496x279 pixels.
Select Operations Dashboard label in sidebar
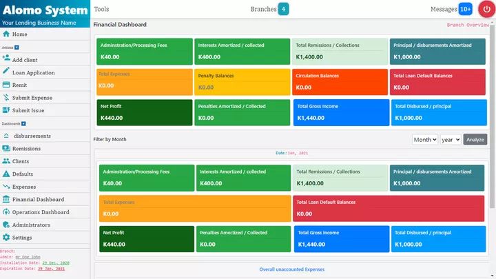point(41,212)
